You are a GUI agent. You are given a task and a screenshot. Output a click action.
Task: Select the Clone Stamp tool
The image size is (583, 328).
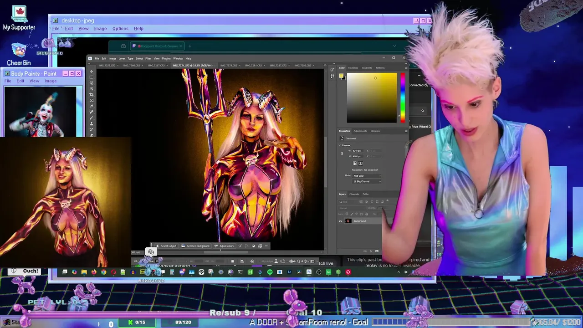point(92,123)
